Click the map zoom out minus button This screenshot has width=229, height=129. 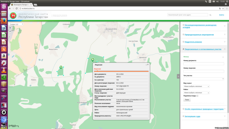tap(10, 31)
